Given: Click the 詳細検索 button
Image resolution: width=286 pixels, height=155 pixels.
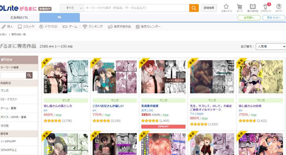Looking at the screenshot, I should [x=209, y=8].
